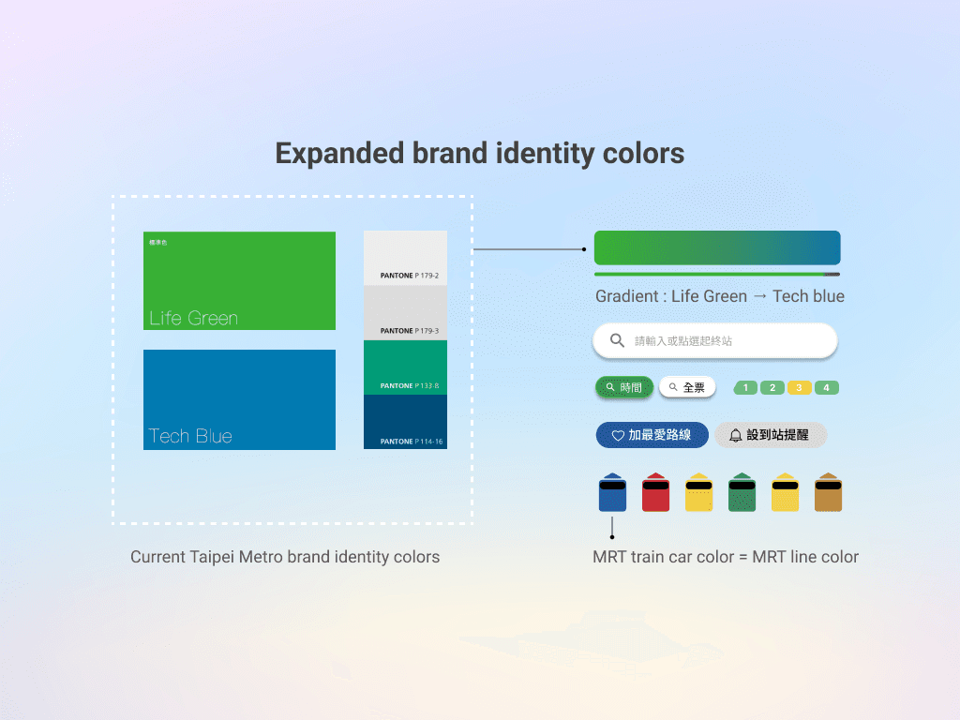Click the PANTONE P 179-3 swatch
960x720 pixels.
coord(405,313)
